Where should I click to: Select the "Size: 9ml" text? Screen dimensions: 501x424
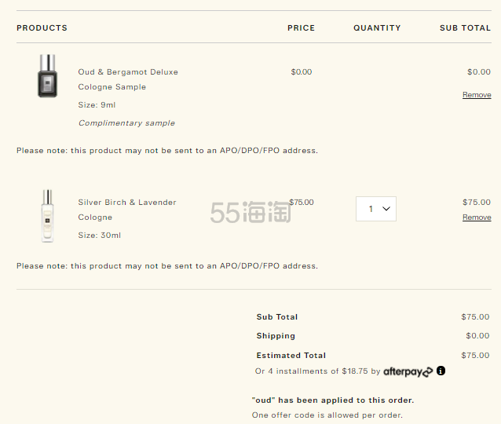97,105
